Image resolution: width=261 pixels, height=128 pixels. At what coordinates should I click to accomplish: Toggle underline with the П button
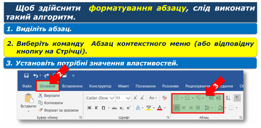tap(103, 108)
